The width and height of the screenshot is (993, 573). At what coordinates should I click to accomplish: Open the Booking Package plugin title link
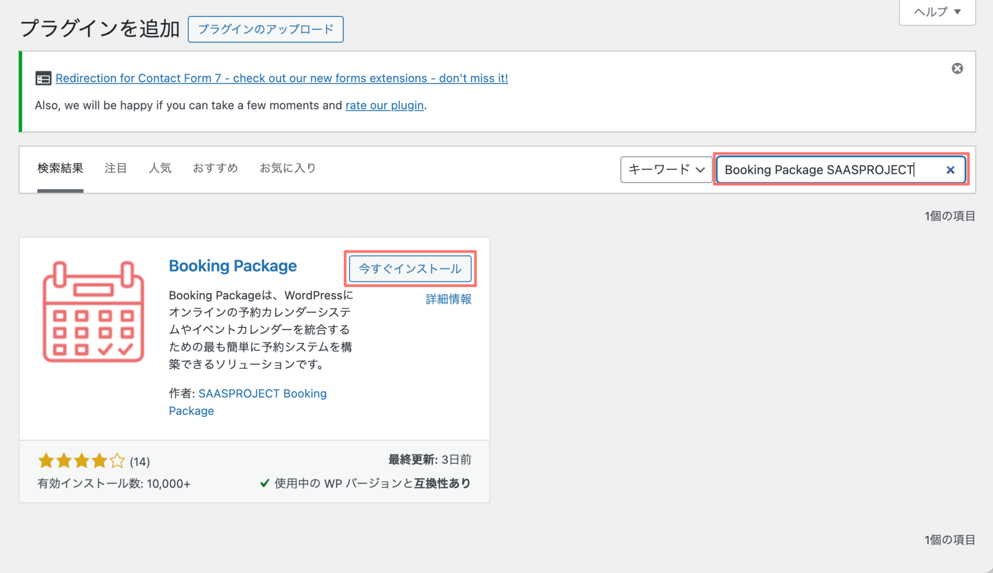coord(233,265)
